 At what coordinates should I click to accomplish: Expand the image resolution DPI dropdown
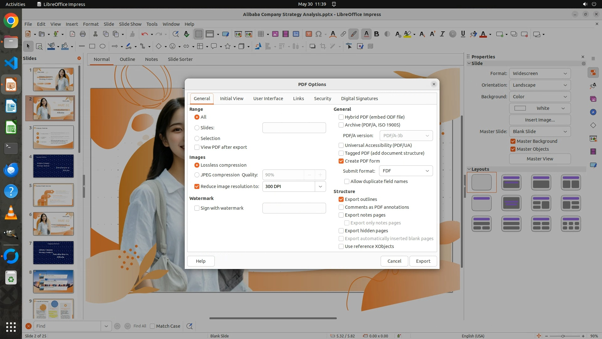point(320,186)
